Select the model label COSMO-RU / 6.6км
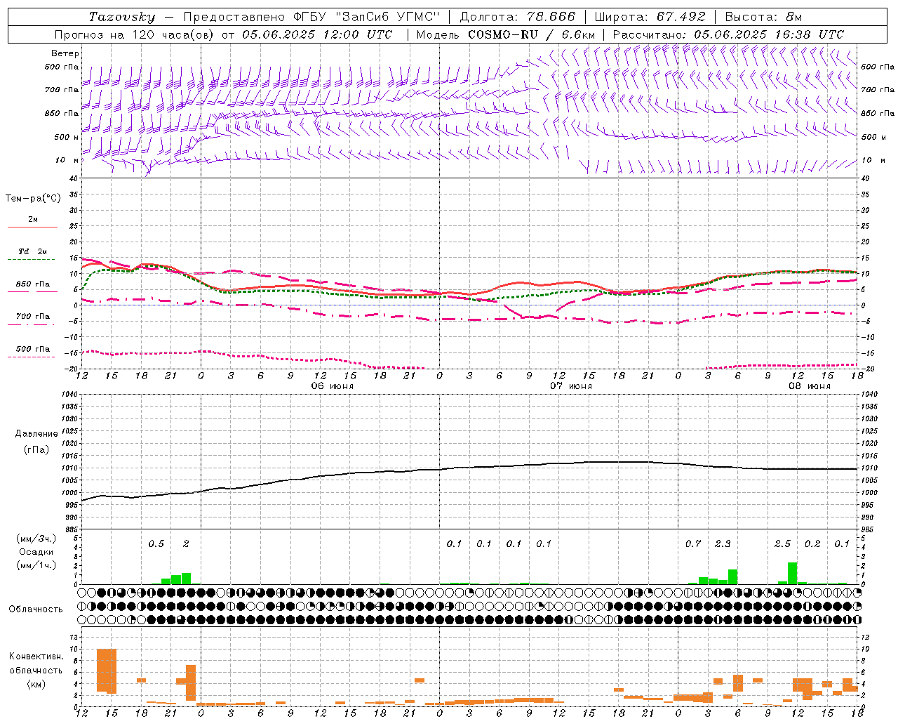 pyautogui.click(x=532, y=34)
